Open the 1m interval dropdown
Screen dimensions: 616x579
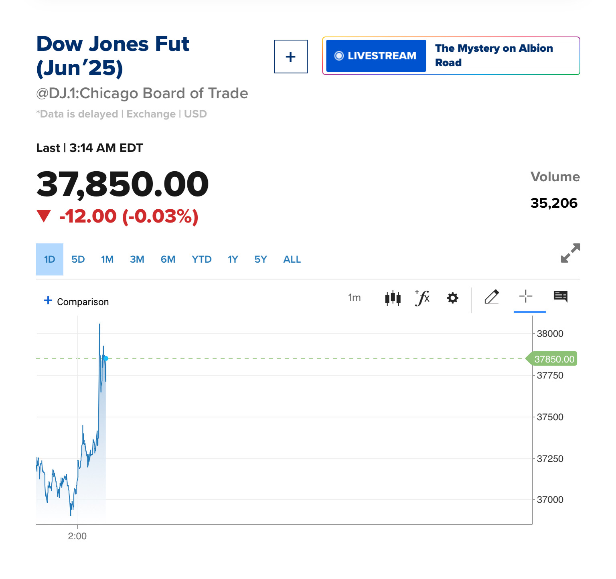[x=354, y=298]
